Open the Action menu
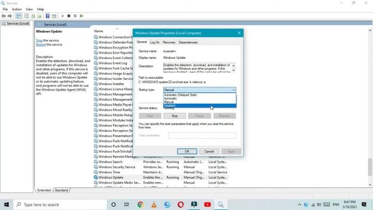This screenshot has width=373, height=210. coord(17,9)
